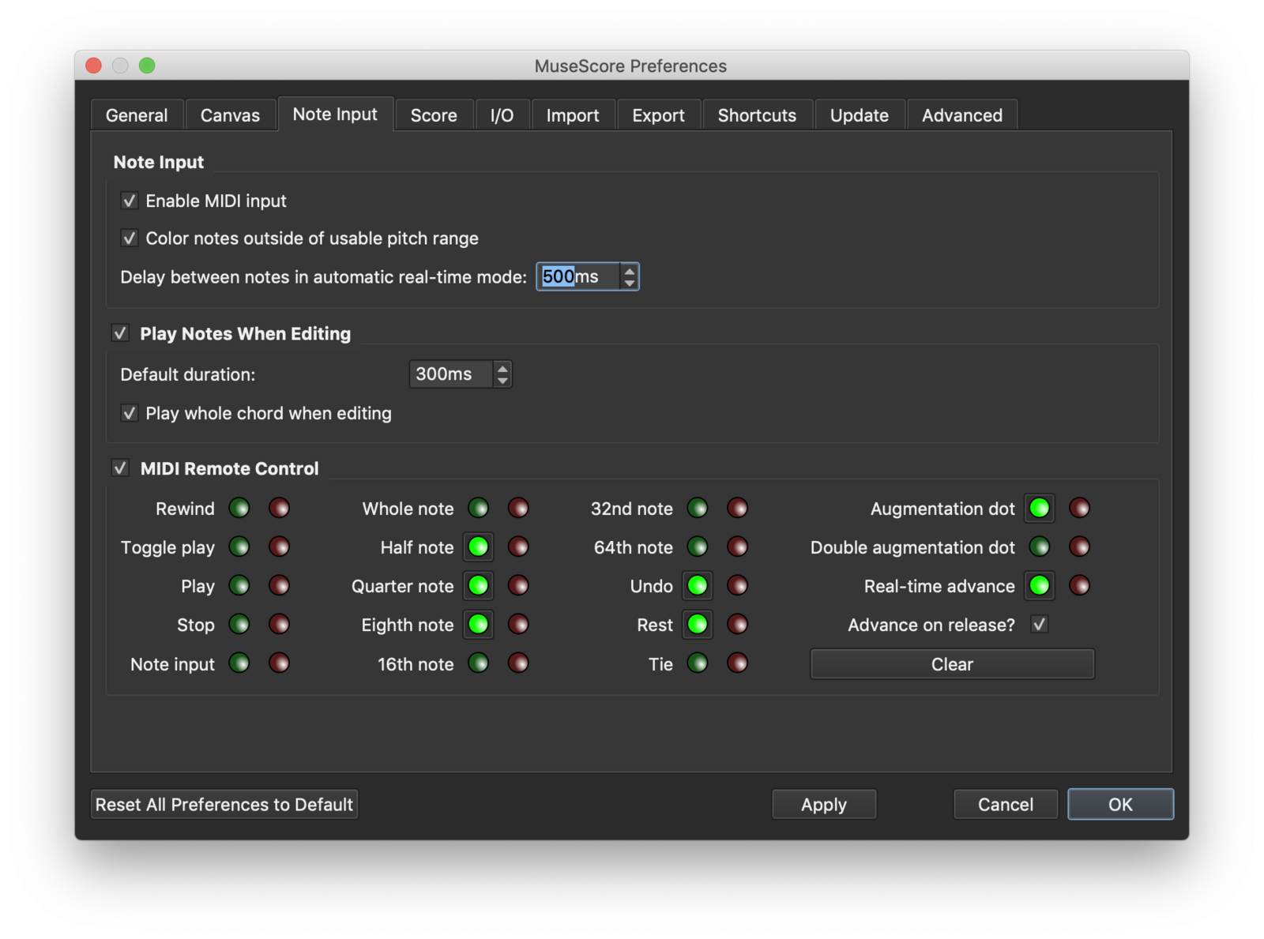This screenshot has height=939, width=1264.
Task: Increase the real-time delay with up arrow
Action: click(630, 271)
